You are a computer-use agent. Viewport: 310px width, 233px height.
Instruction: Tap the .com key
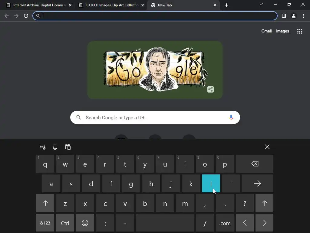click(x=225, y=223)
